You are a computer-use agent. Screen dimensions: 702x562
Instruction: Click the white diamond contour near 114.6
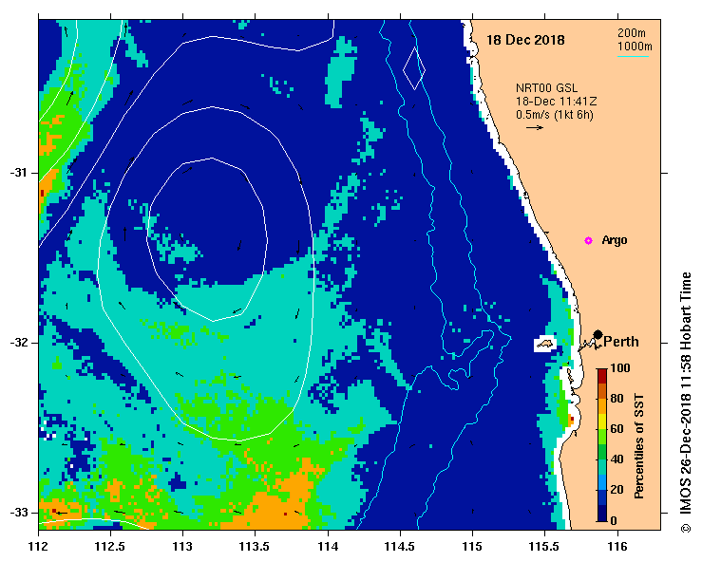click(414, 68)
